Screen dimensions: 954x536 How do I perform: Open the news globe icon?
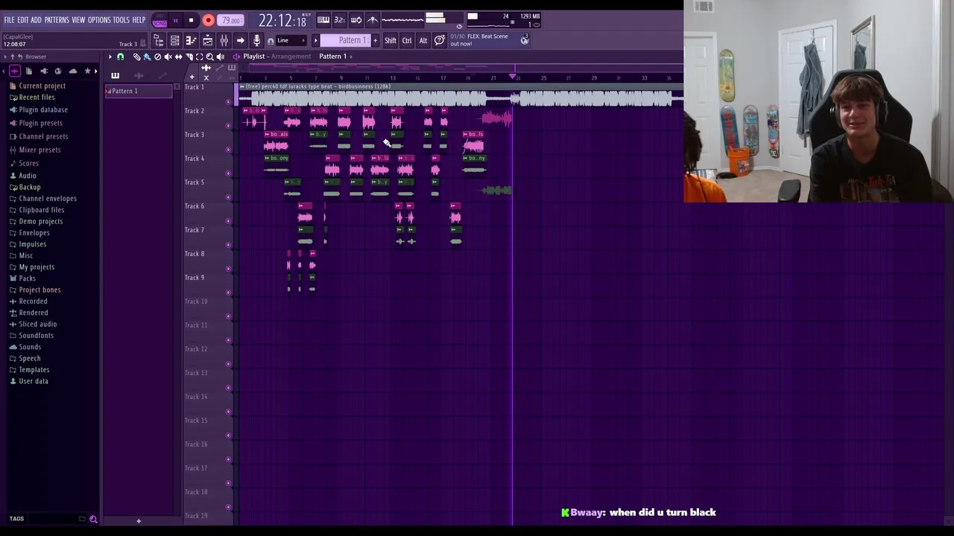(525, 40)
